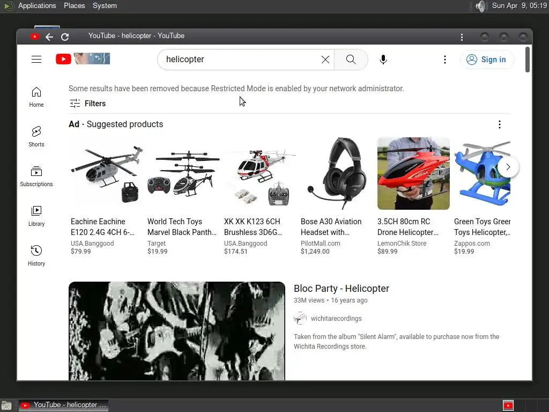549x412 pixels.
Task: Click the Ad · Suggested products heading
Action: click(x=116, y=124)
